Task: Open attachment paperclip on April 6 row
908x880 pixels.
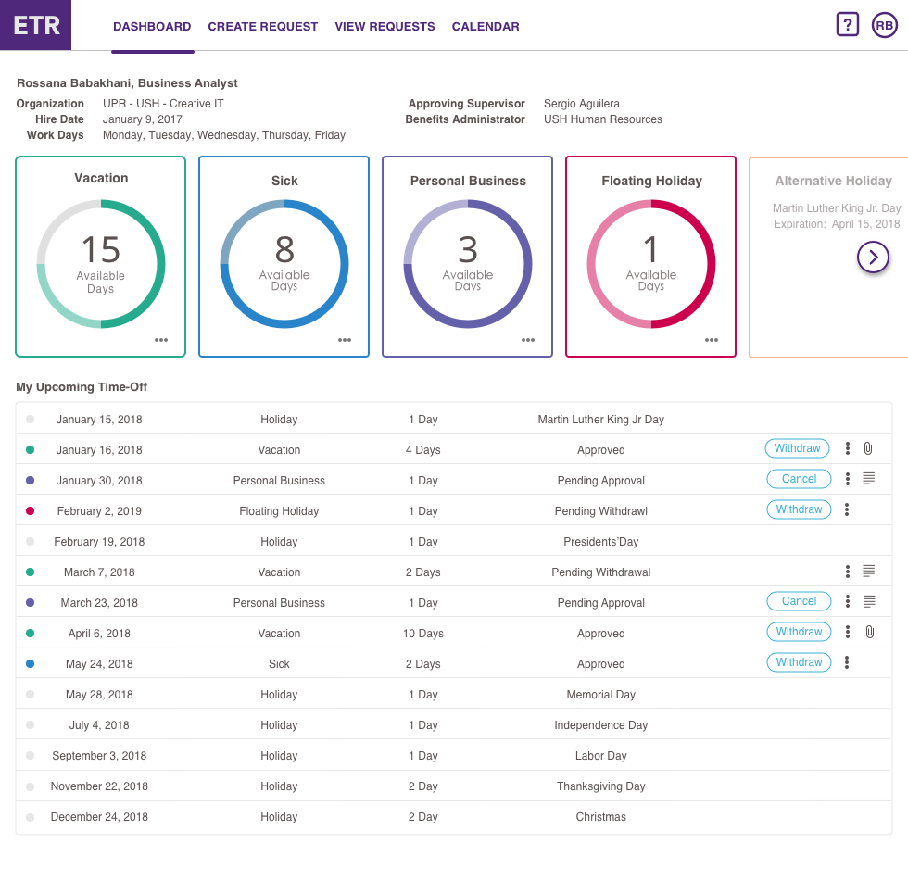Action: tap(869, 632)
